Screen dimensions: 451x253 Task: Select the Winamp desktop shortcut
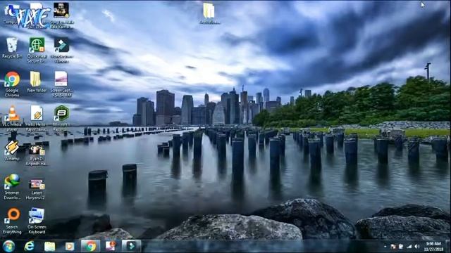[x=12, y=150]
